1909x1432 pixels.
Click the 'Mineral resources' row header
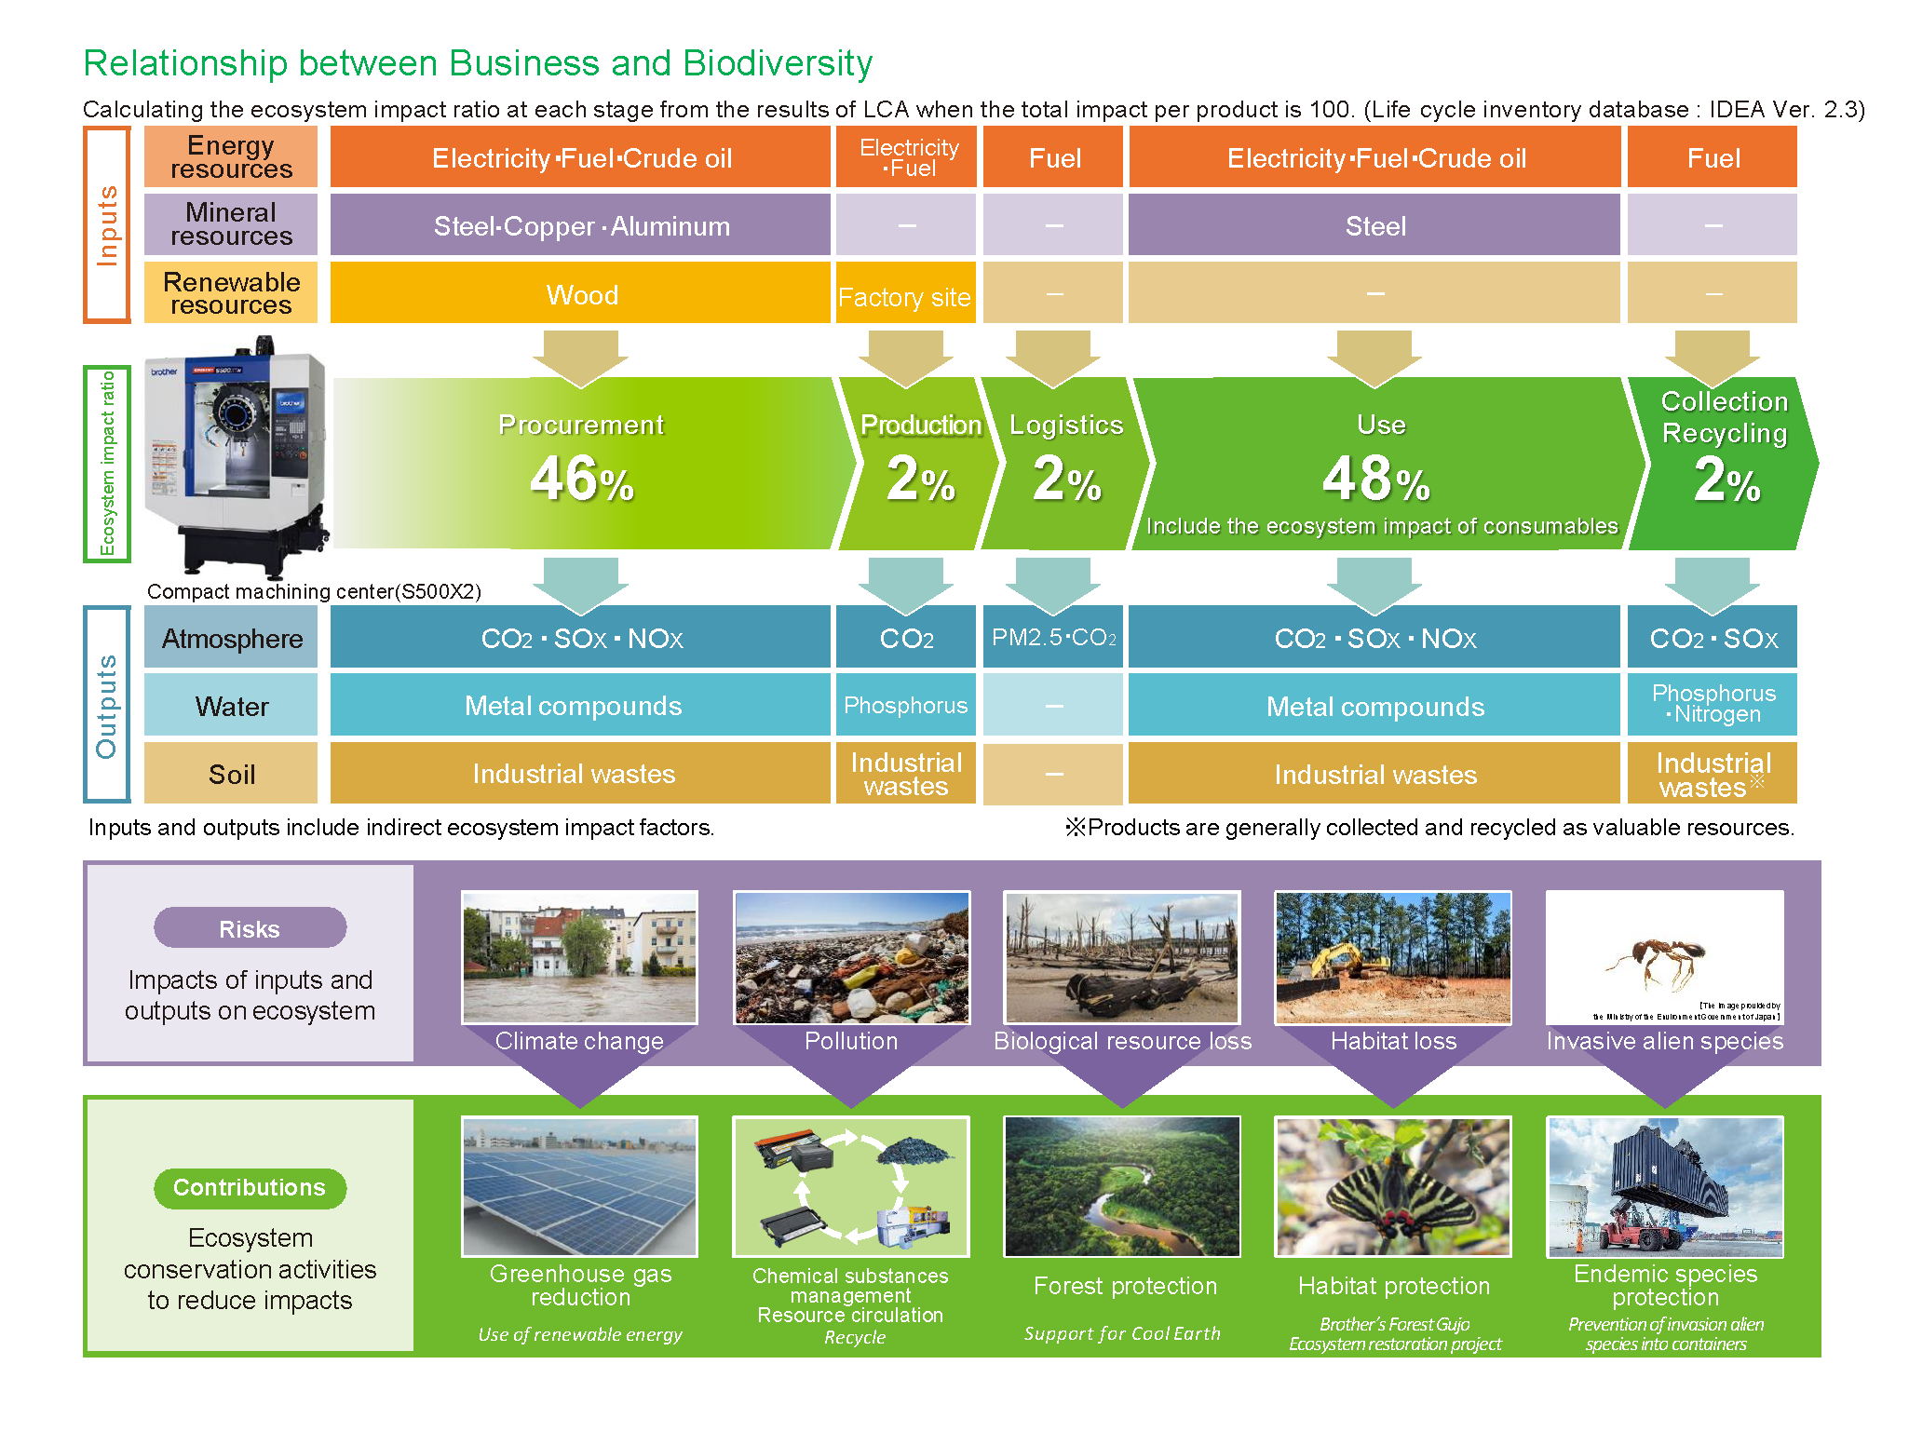(231, 224)
